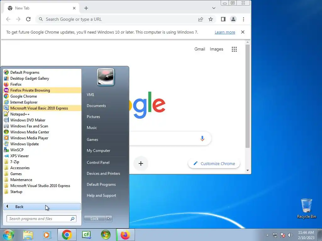Click Customize Chrome button

[x=214, y=163]
